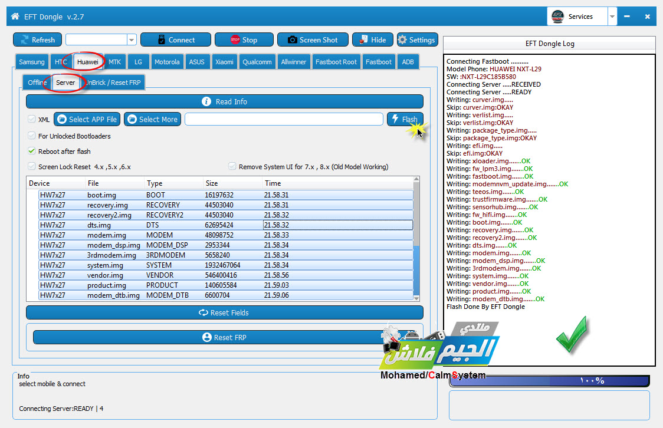Click the Hide button
663x428 pixels.
[x=373, y=39]
